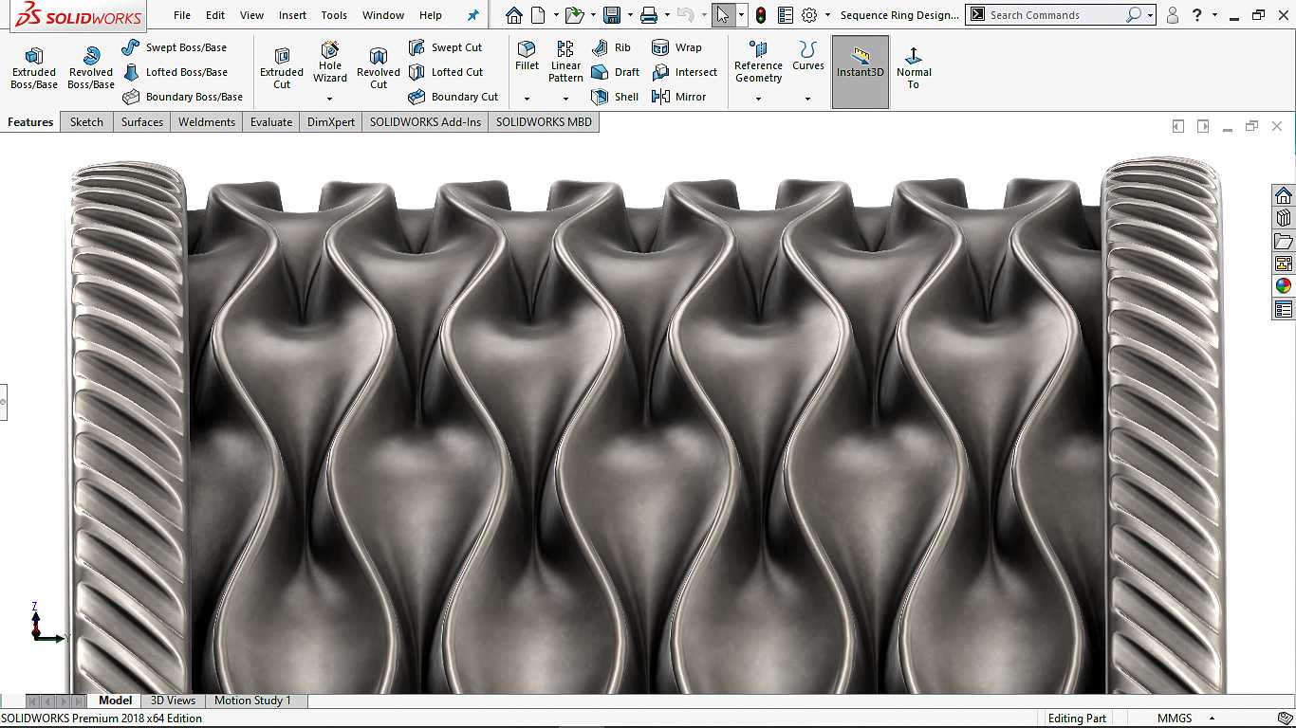Switch to the Motion Study 1 tab
Screen dimensions: 1296x728
click(252, 701)
